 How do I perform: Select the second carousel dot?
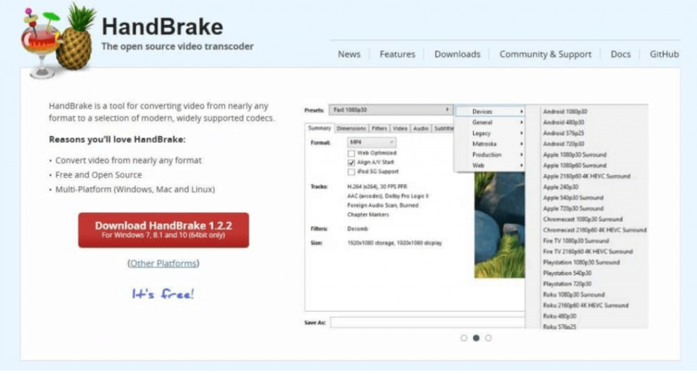pos(476,338)
